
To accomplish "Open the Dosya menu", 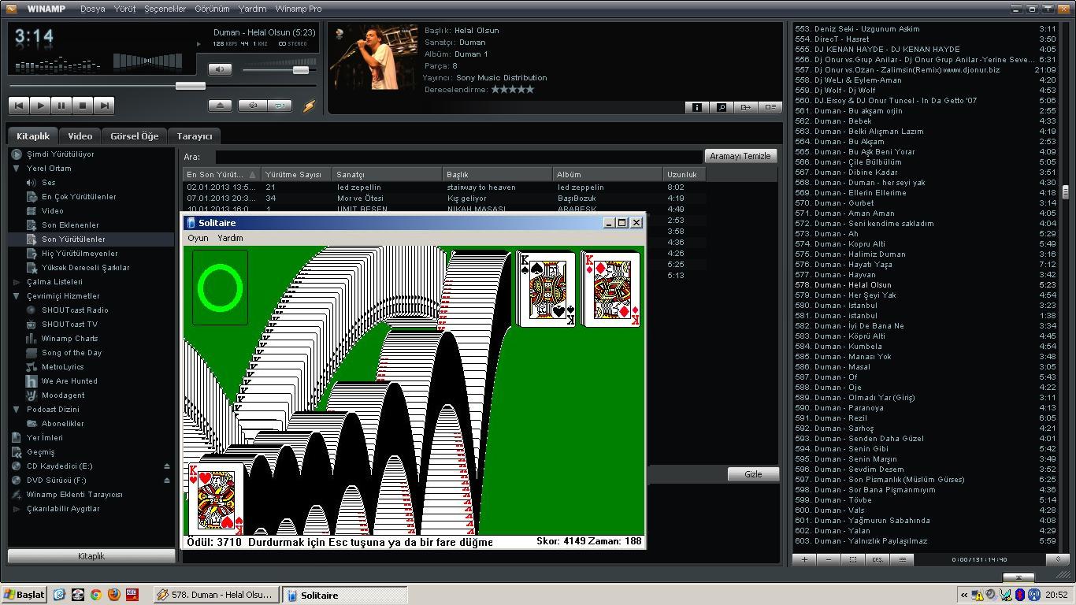I will tap(92, 9).
